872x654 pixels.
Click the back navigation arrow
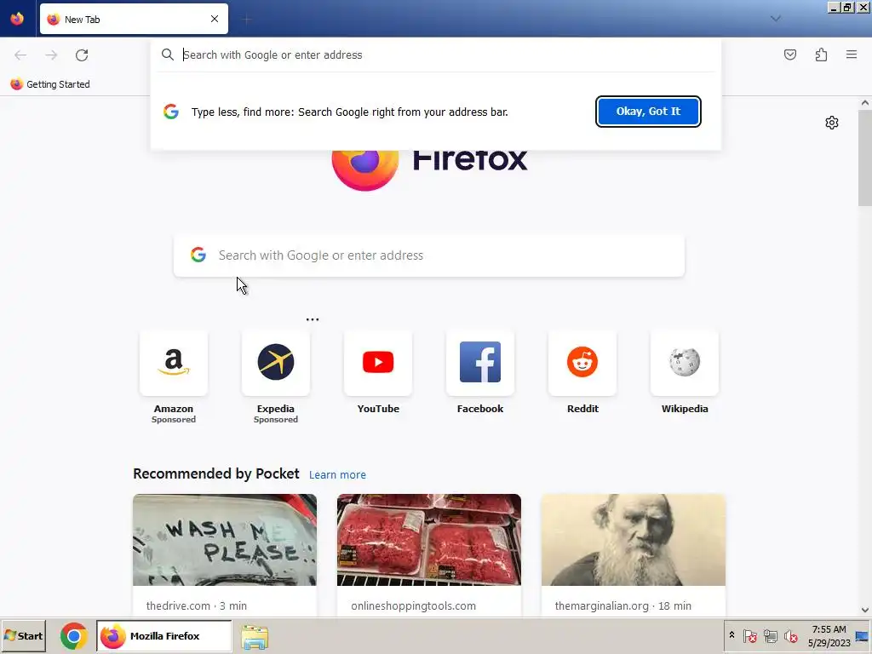coord(20,55)
